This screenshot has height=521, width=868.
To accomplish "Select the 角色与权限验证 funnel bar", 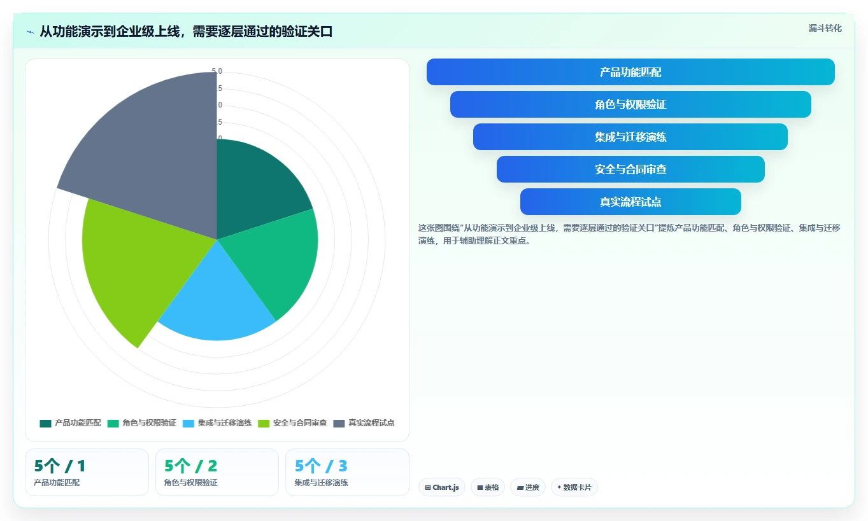I will point(630,104).
